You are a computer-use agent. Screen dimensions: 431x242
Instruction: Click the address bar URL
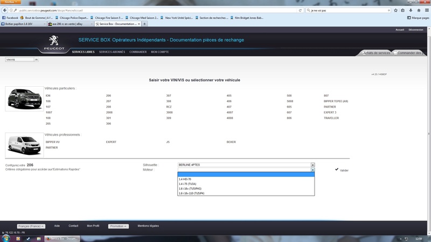point(51,10)
